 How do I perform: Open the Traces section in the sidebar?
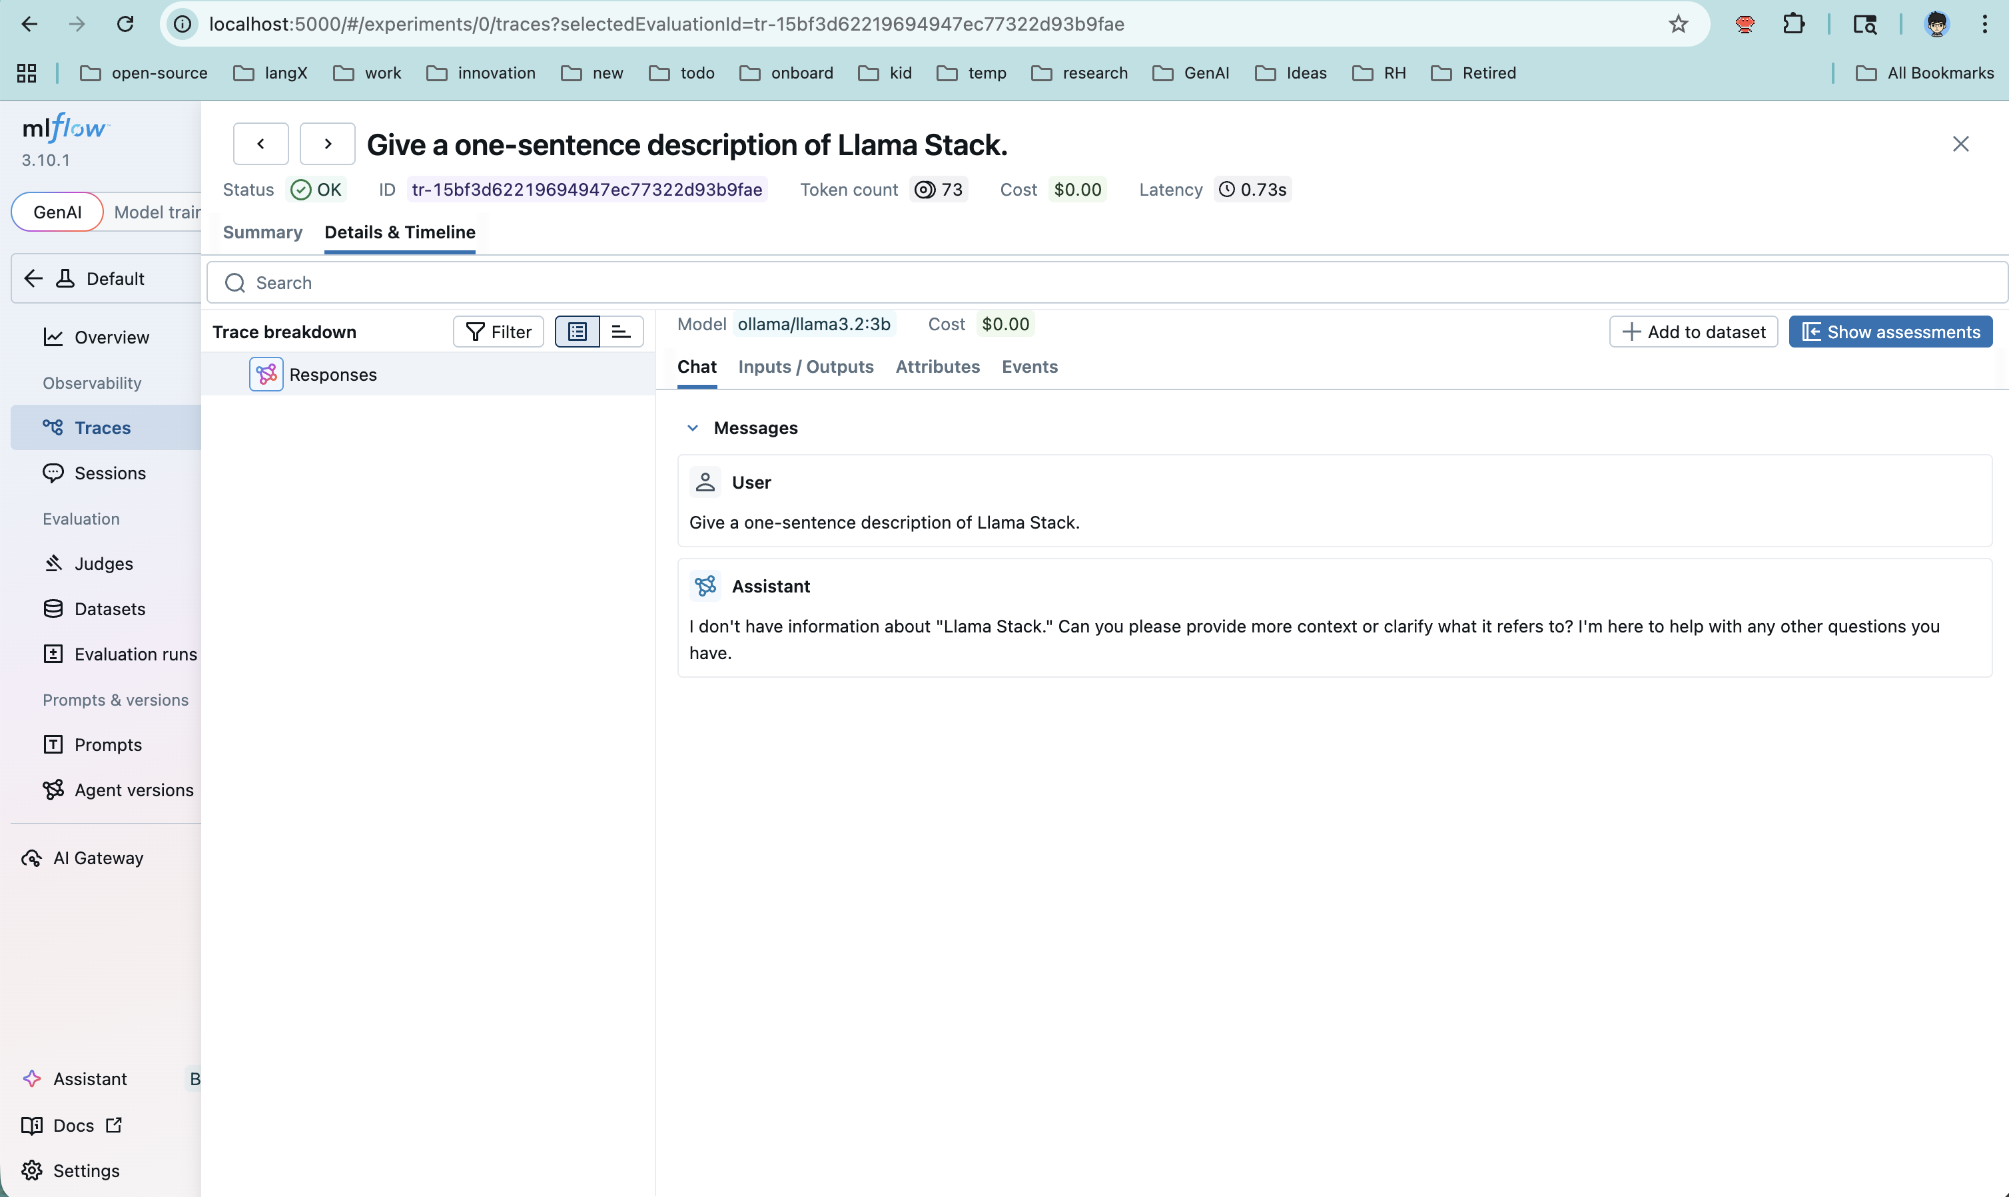click(103, 427)
